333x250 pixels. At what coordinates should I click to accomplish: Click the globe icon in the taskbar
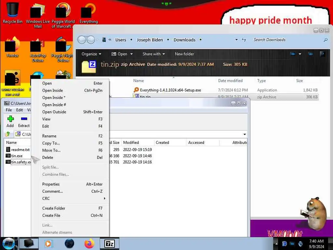pos(70,243)
